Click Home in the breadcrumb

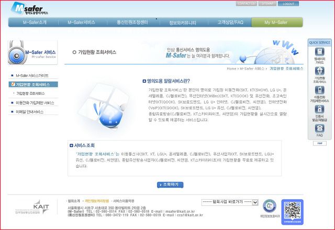[231, 68]
